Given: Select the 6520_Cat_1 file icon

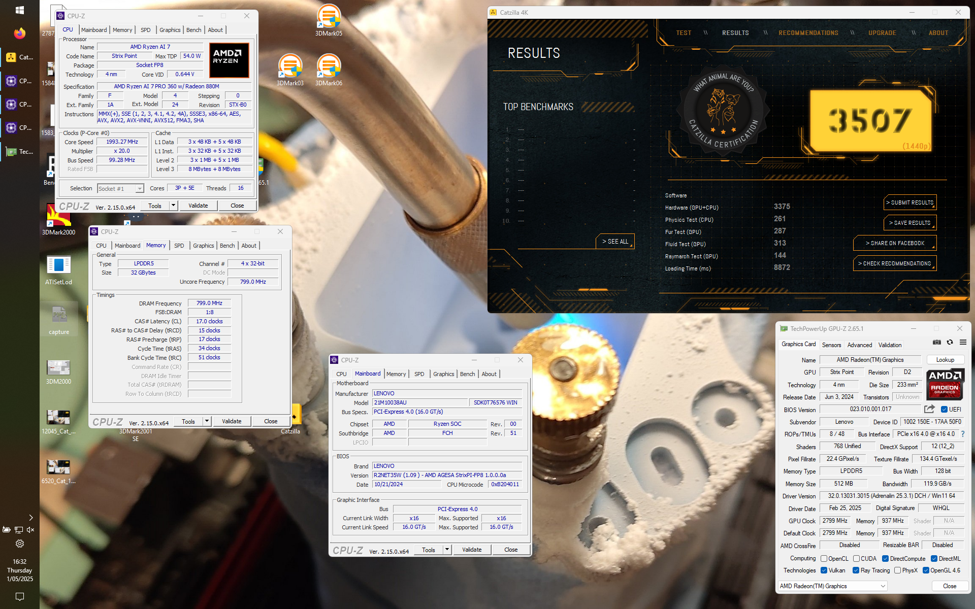Looking at the screenshot, I should click(x=58, y=470).
